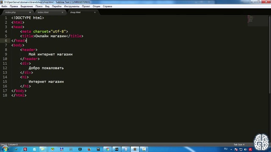Open the Выделение menu
This screenshot has height=152, width=271.
pyautogui.click(x=27, y=6)
